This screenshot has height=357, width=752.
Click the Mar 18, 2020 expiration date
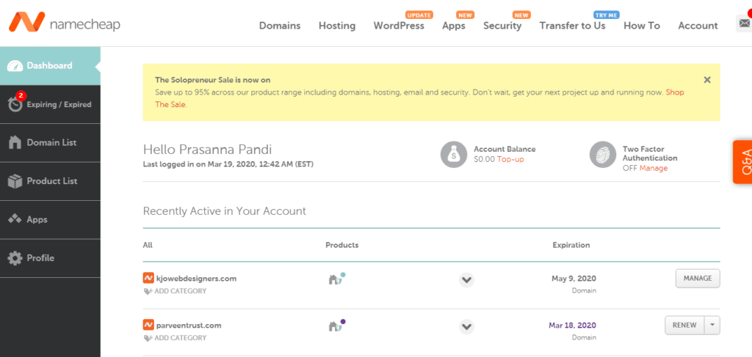(x=573, y=325)
